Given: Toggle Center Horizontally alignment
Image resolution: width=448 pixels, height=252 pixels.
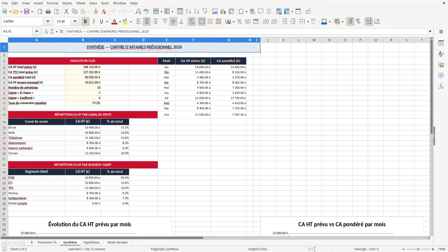Looking at the screenshot, I should pos(147,22).
